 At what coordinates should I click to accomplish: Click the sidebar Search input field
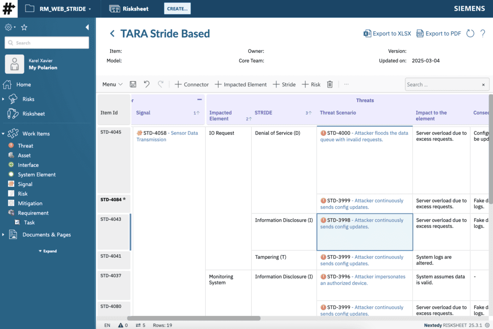pos(47,43)
